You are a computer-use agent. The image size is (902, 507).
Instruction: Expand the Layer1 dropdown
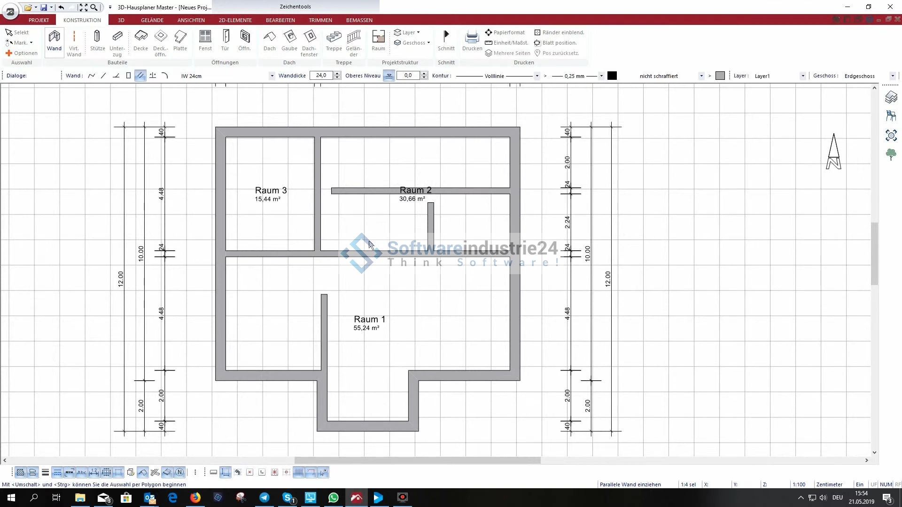click(x=802, y=76)
